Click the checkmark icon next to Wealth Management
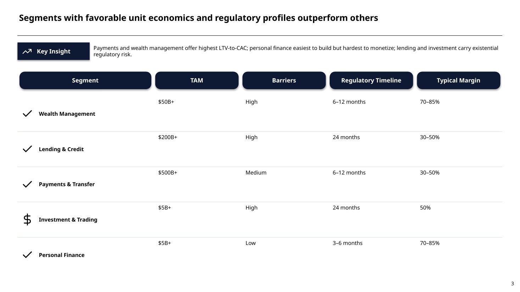This screenshot has height=292, width=520. coord(27,114)
